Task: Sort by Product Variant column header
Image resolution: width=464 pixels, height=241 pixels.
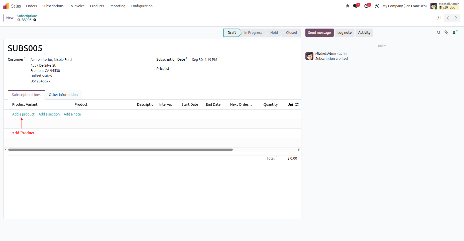Action: coord(25,104)
